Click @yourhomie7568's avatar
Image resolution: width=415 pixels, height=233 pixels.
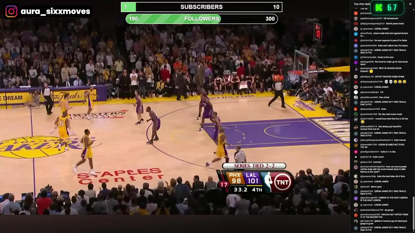(356, 114)
